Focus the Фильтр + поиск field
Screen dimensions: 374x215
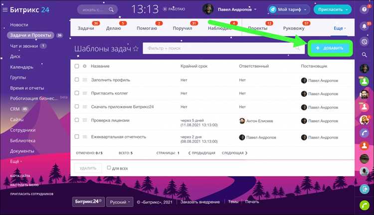tap(223, 48)
